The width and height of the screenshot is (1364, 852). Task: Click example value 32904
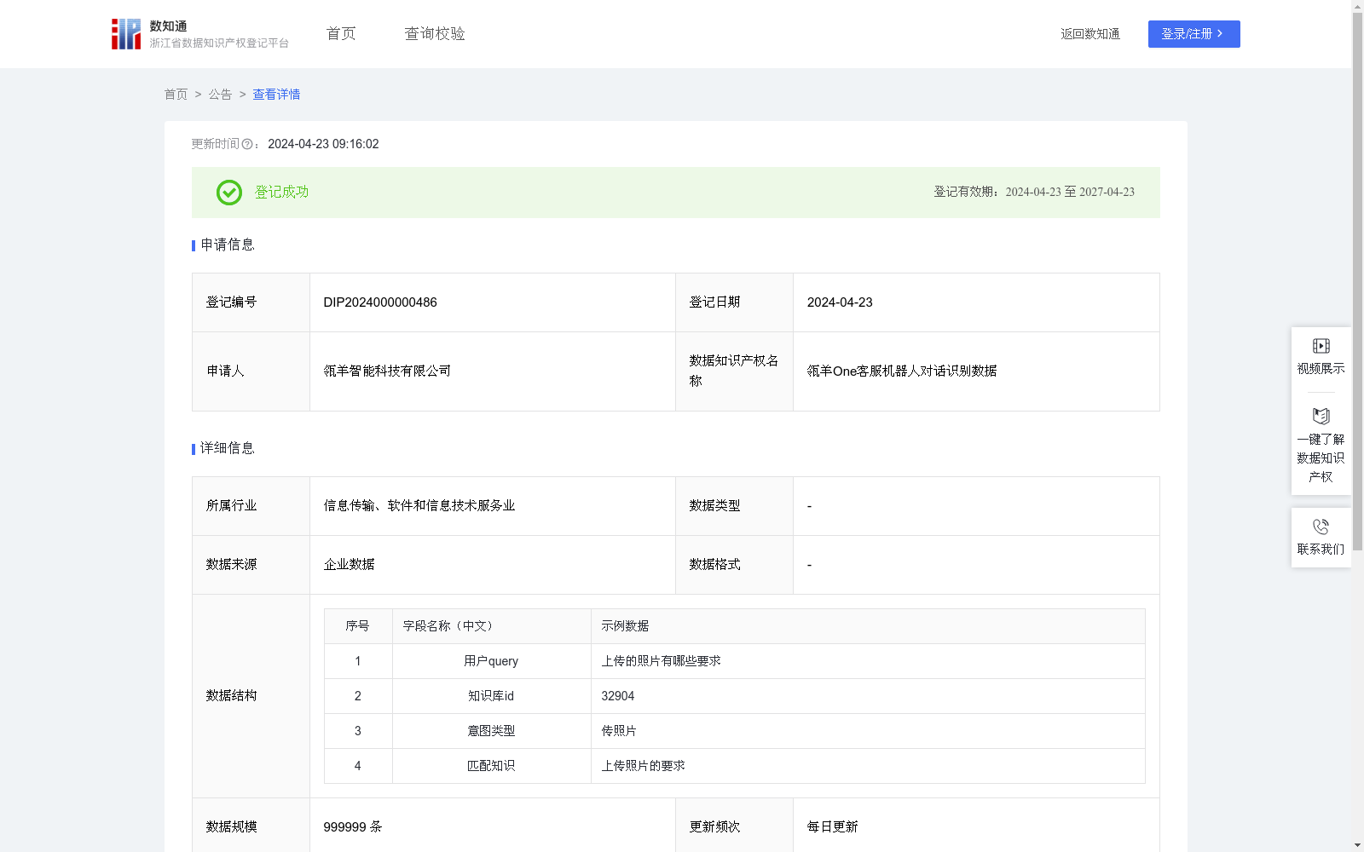(x=618, y=696)
